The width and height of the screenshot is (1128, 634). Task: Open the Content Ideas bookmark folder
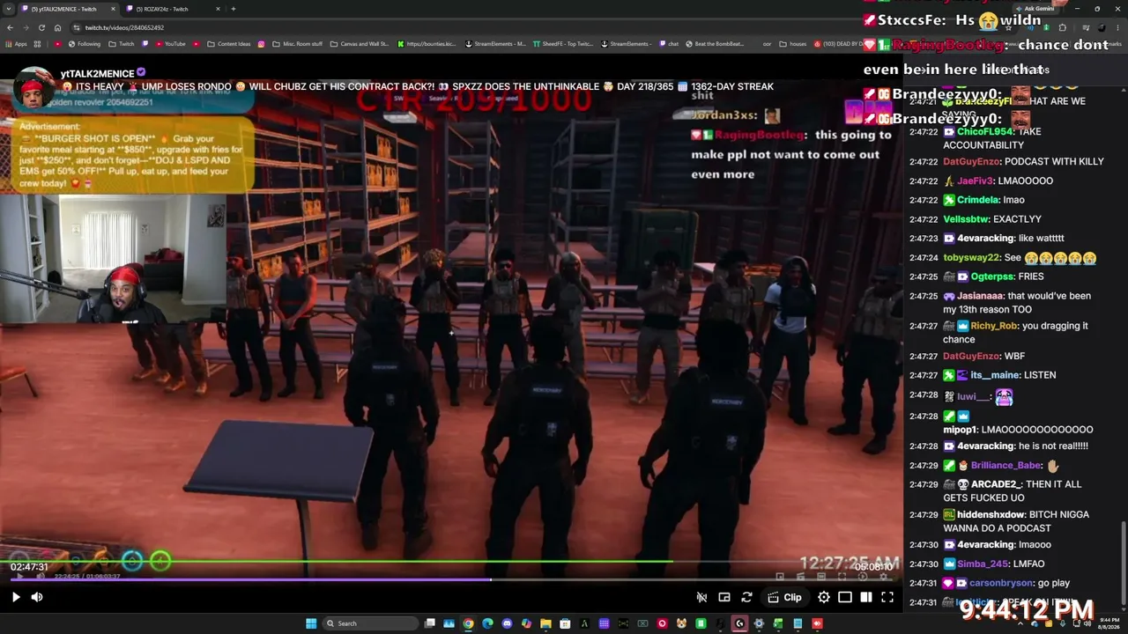click(228, 44)
